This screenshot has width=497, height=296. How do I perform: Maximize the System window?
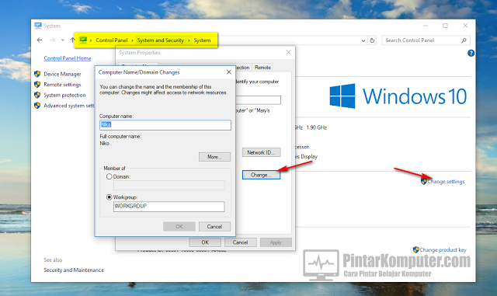point(445,26)
